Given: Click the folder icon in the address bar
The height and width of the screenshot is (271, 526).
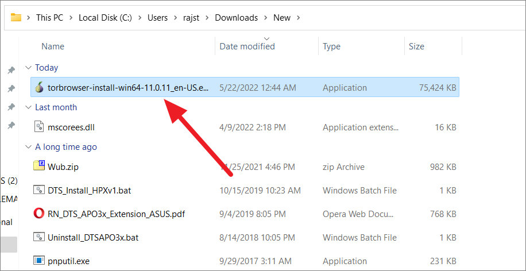Looking at the screenshot, I should 16,17.
